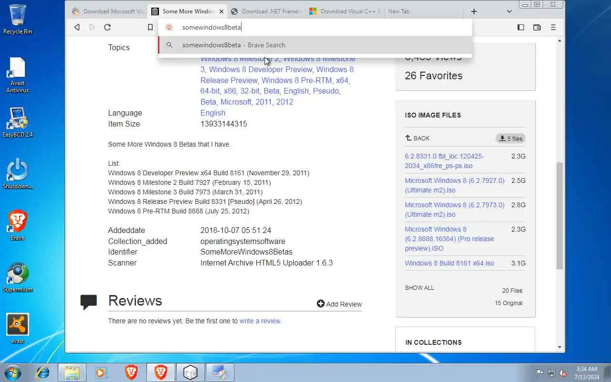
Task: Close the Some More Windows tab
Action: (221, 11)
